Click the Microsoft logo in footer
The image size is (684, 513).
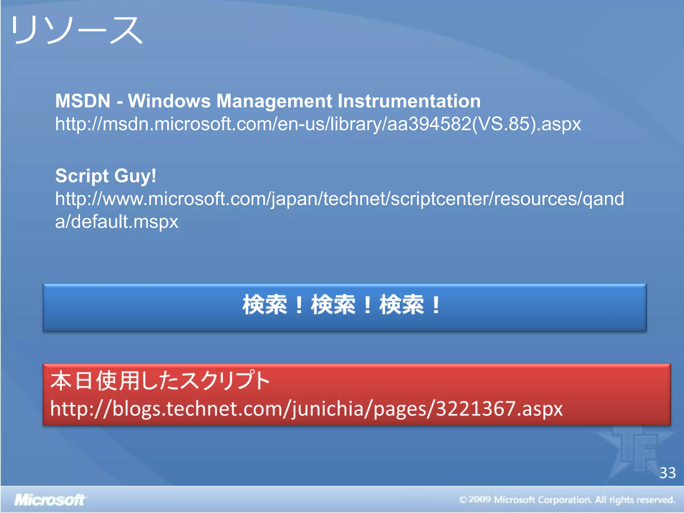click(50, 500)
